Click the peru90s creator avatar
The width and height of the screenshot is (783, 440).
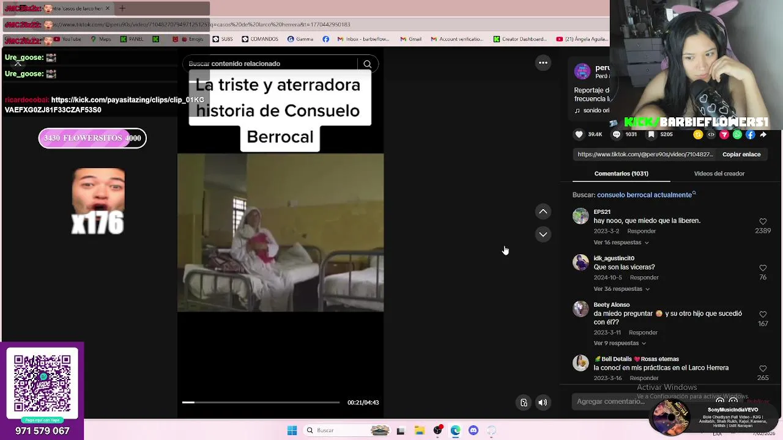pos(582,71)
